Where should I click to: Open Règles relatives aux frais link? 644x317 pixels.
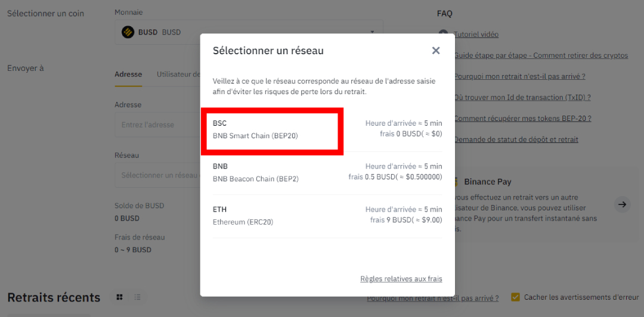click(401, 279)
